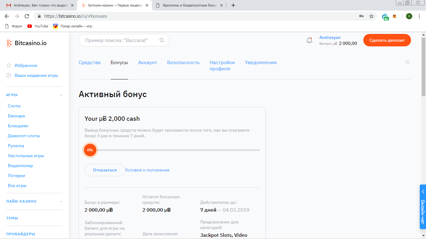Open the Аккаунт tab
426x239 pixels.
(x=148, y=63)
